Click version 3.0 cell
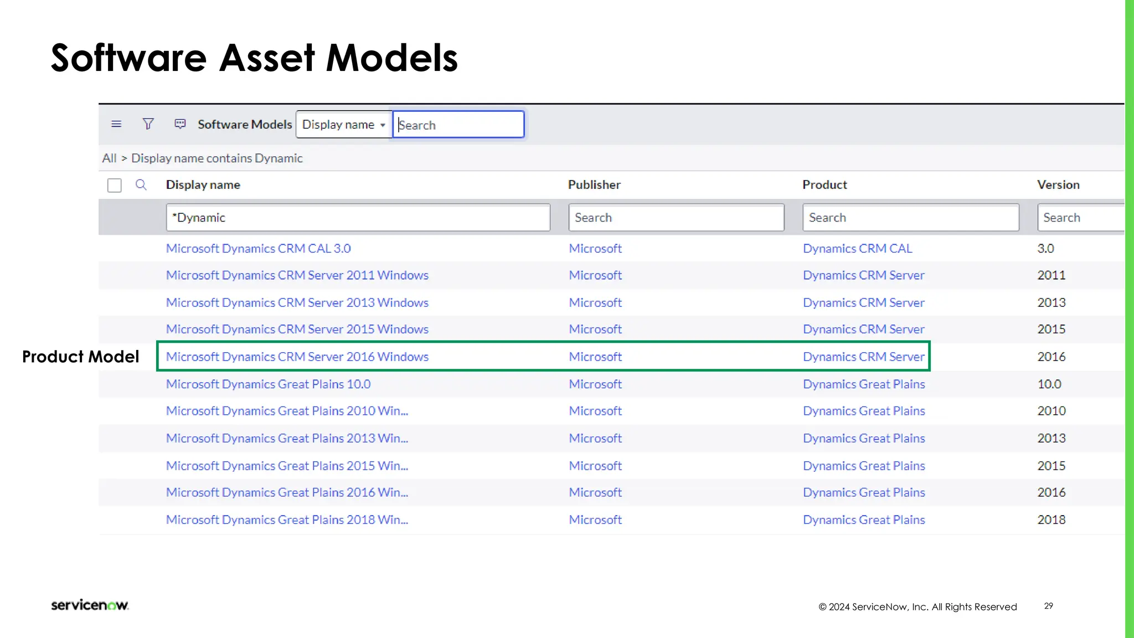This screenshot has height=638, width=1134. click(x=1045, y=249)
